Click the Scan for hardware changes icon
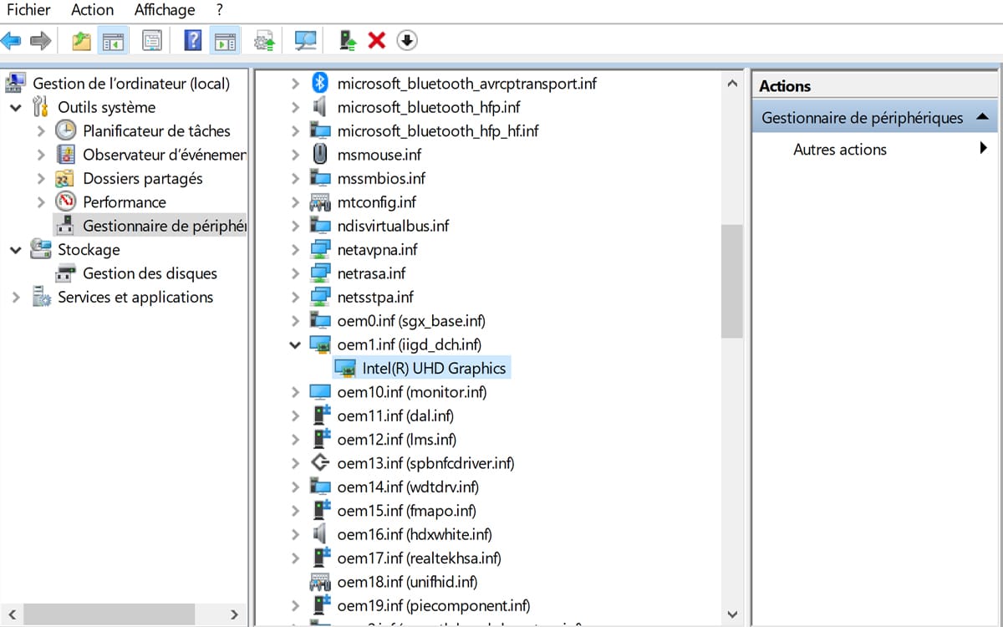The width and height of the screenshot is (1003, 627). tap(304, 39)
